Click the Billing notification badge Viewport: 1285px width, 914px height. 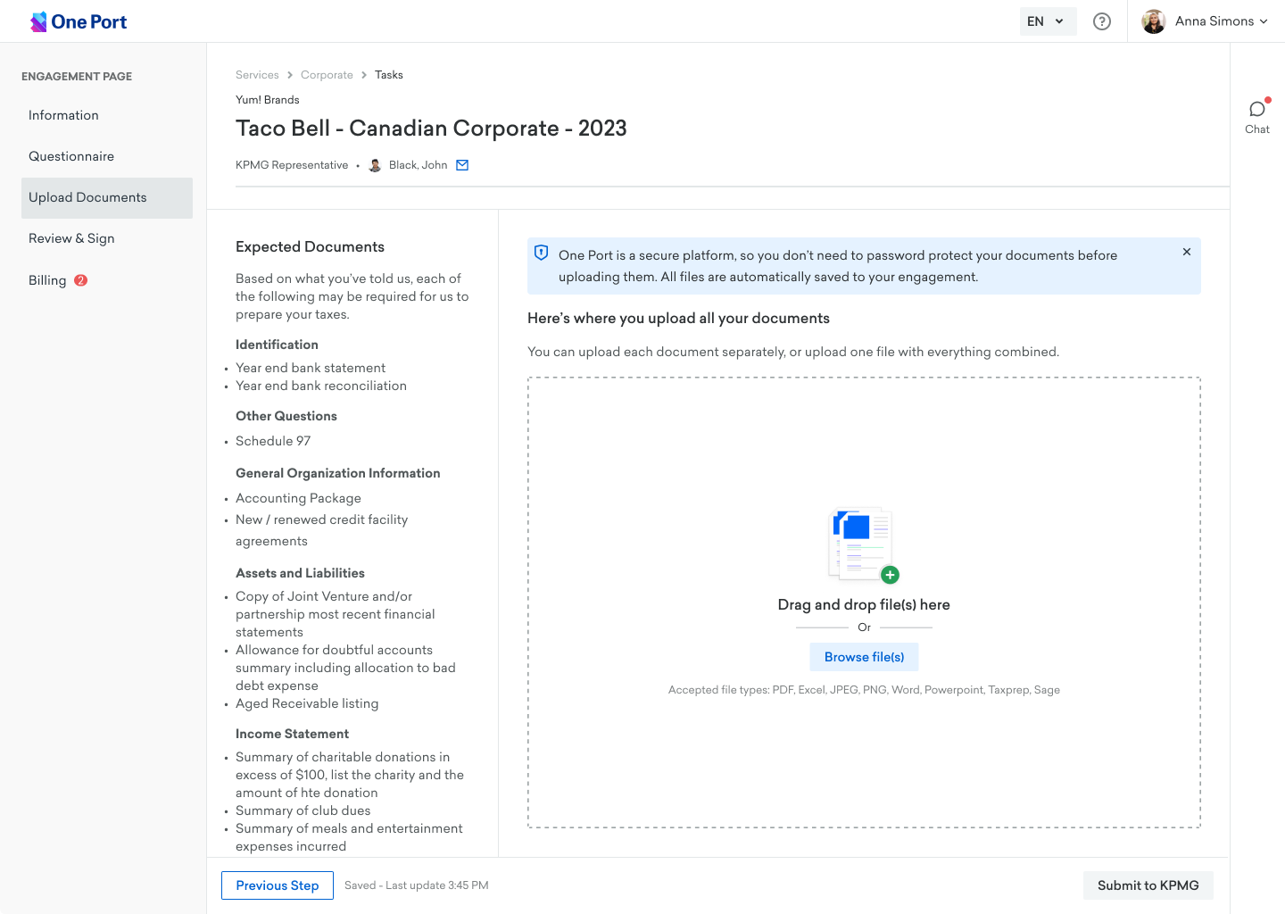[80, 280]
